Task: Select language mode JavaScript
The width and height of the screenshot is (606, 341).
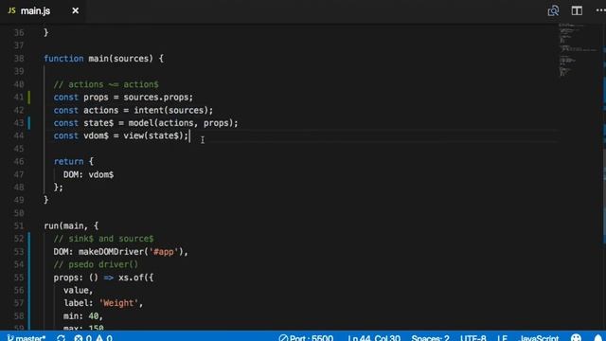Action: [x=539, y=337]
